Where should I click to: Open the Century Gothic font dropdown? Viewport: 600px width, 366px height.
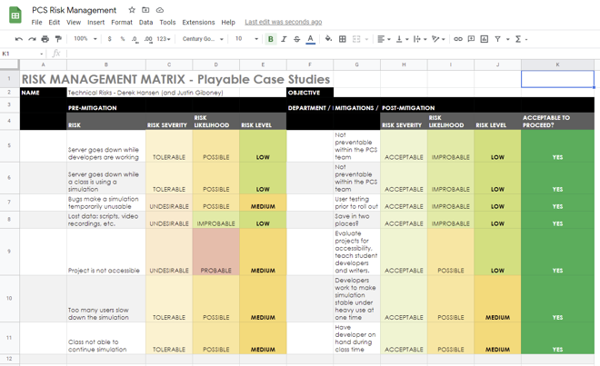[203, 39]
